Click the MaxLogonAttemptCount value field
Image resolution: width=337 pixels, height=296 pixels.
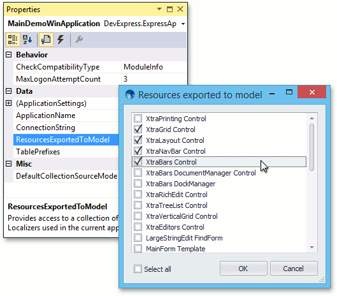click(154, 79)
